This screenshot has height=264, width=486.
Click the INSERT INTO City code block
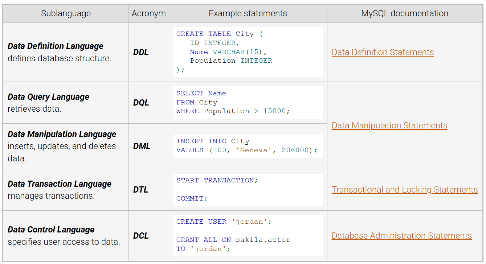tap(248, 146)
